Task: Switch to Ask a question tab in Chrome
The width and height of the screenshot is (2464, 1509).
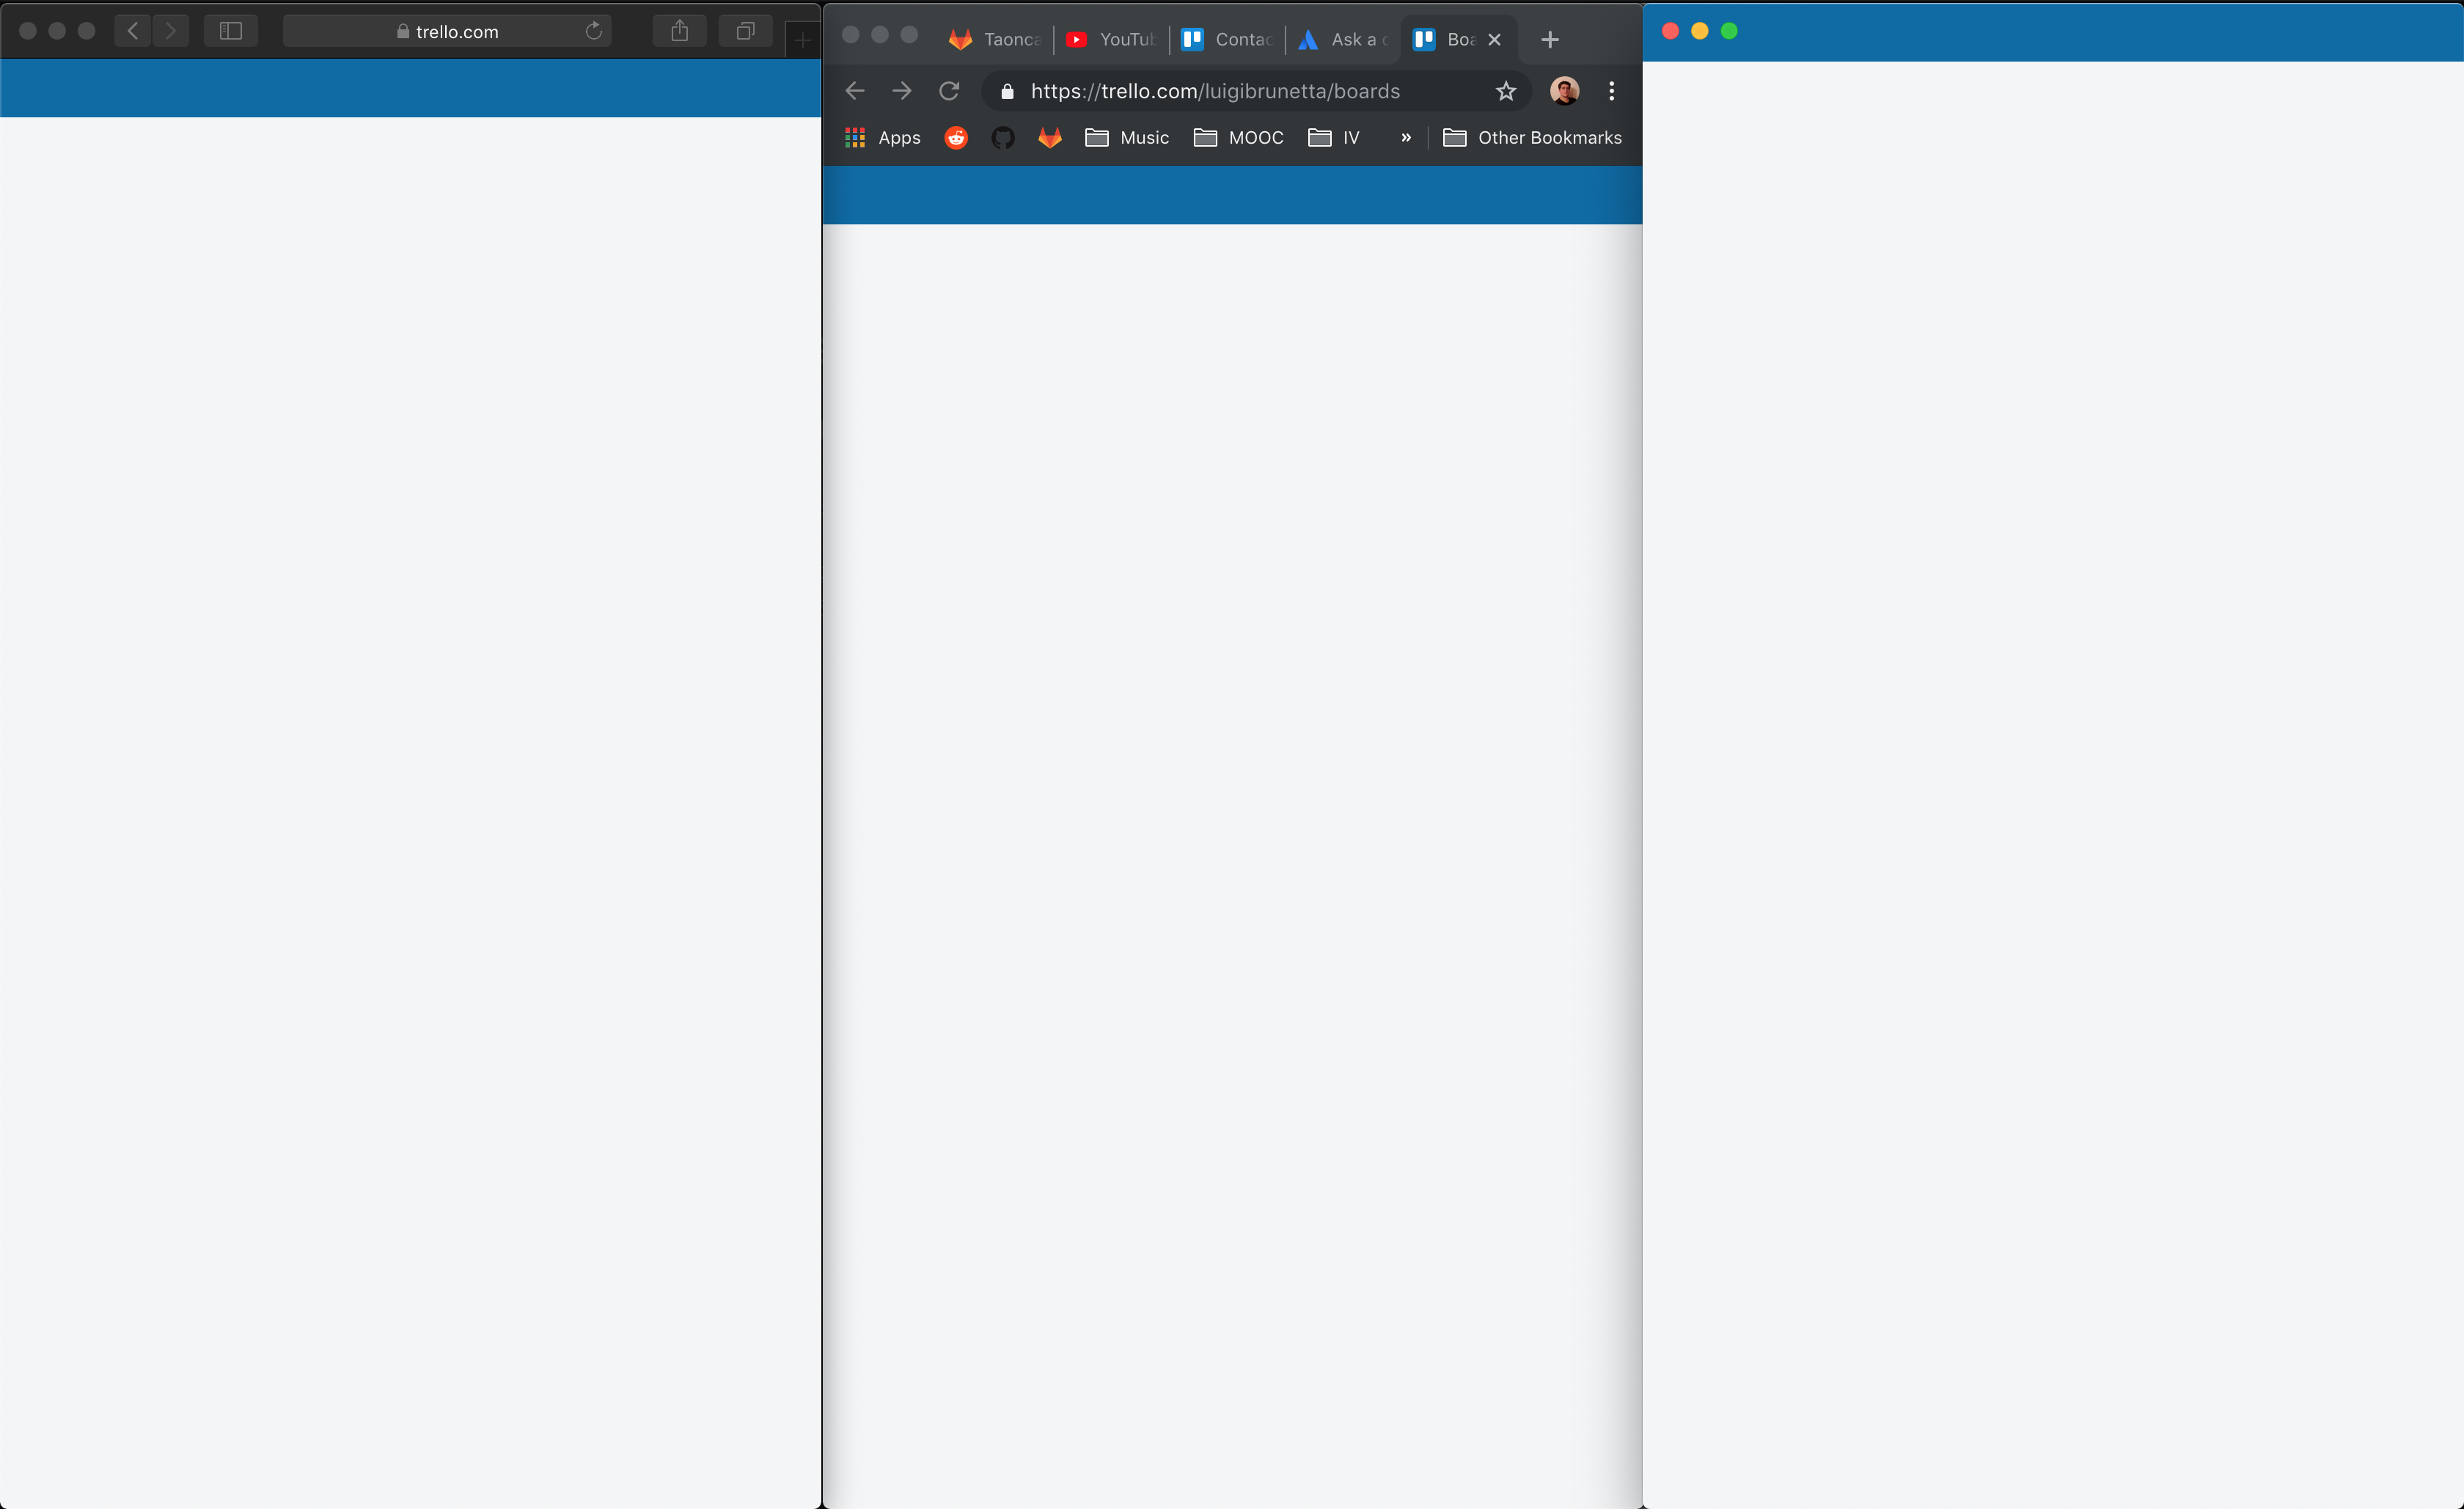Action: click(1342, 39)
